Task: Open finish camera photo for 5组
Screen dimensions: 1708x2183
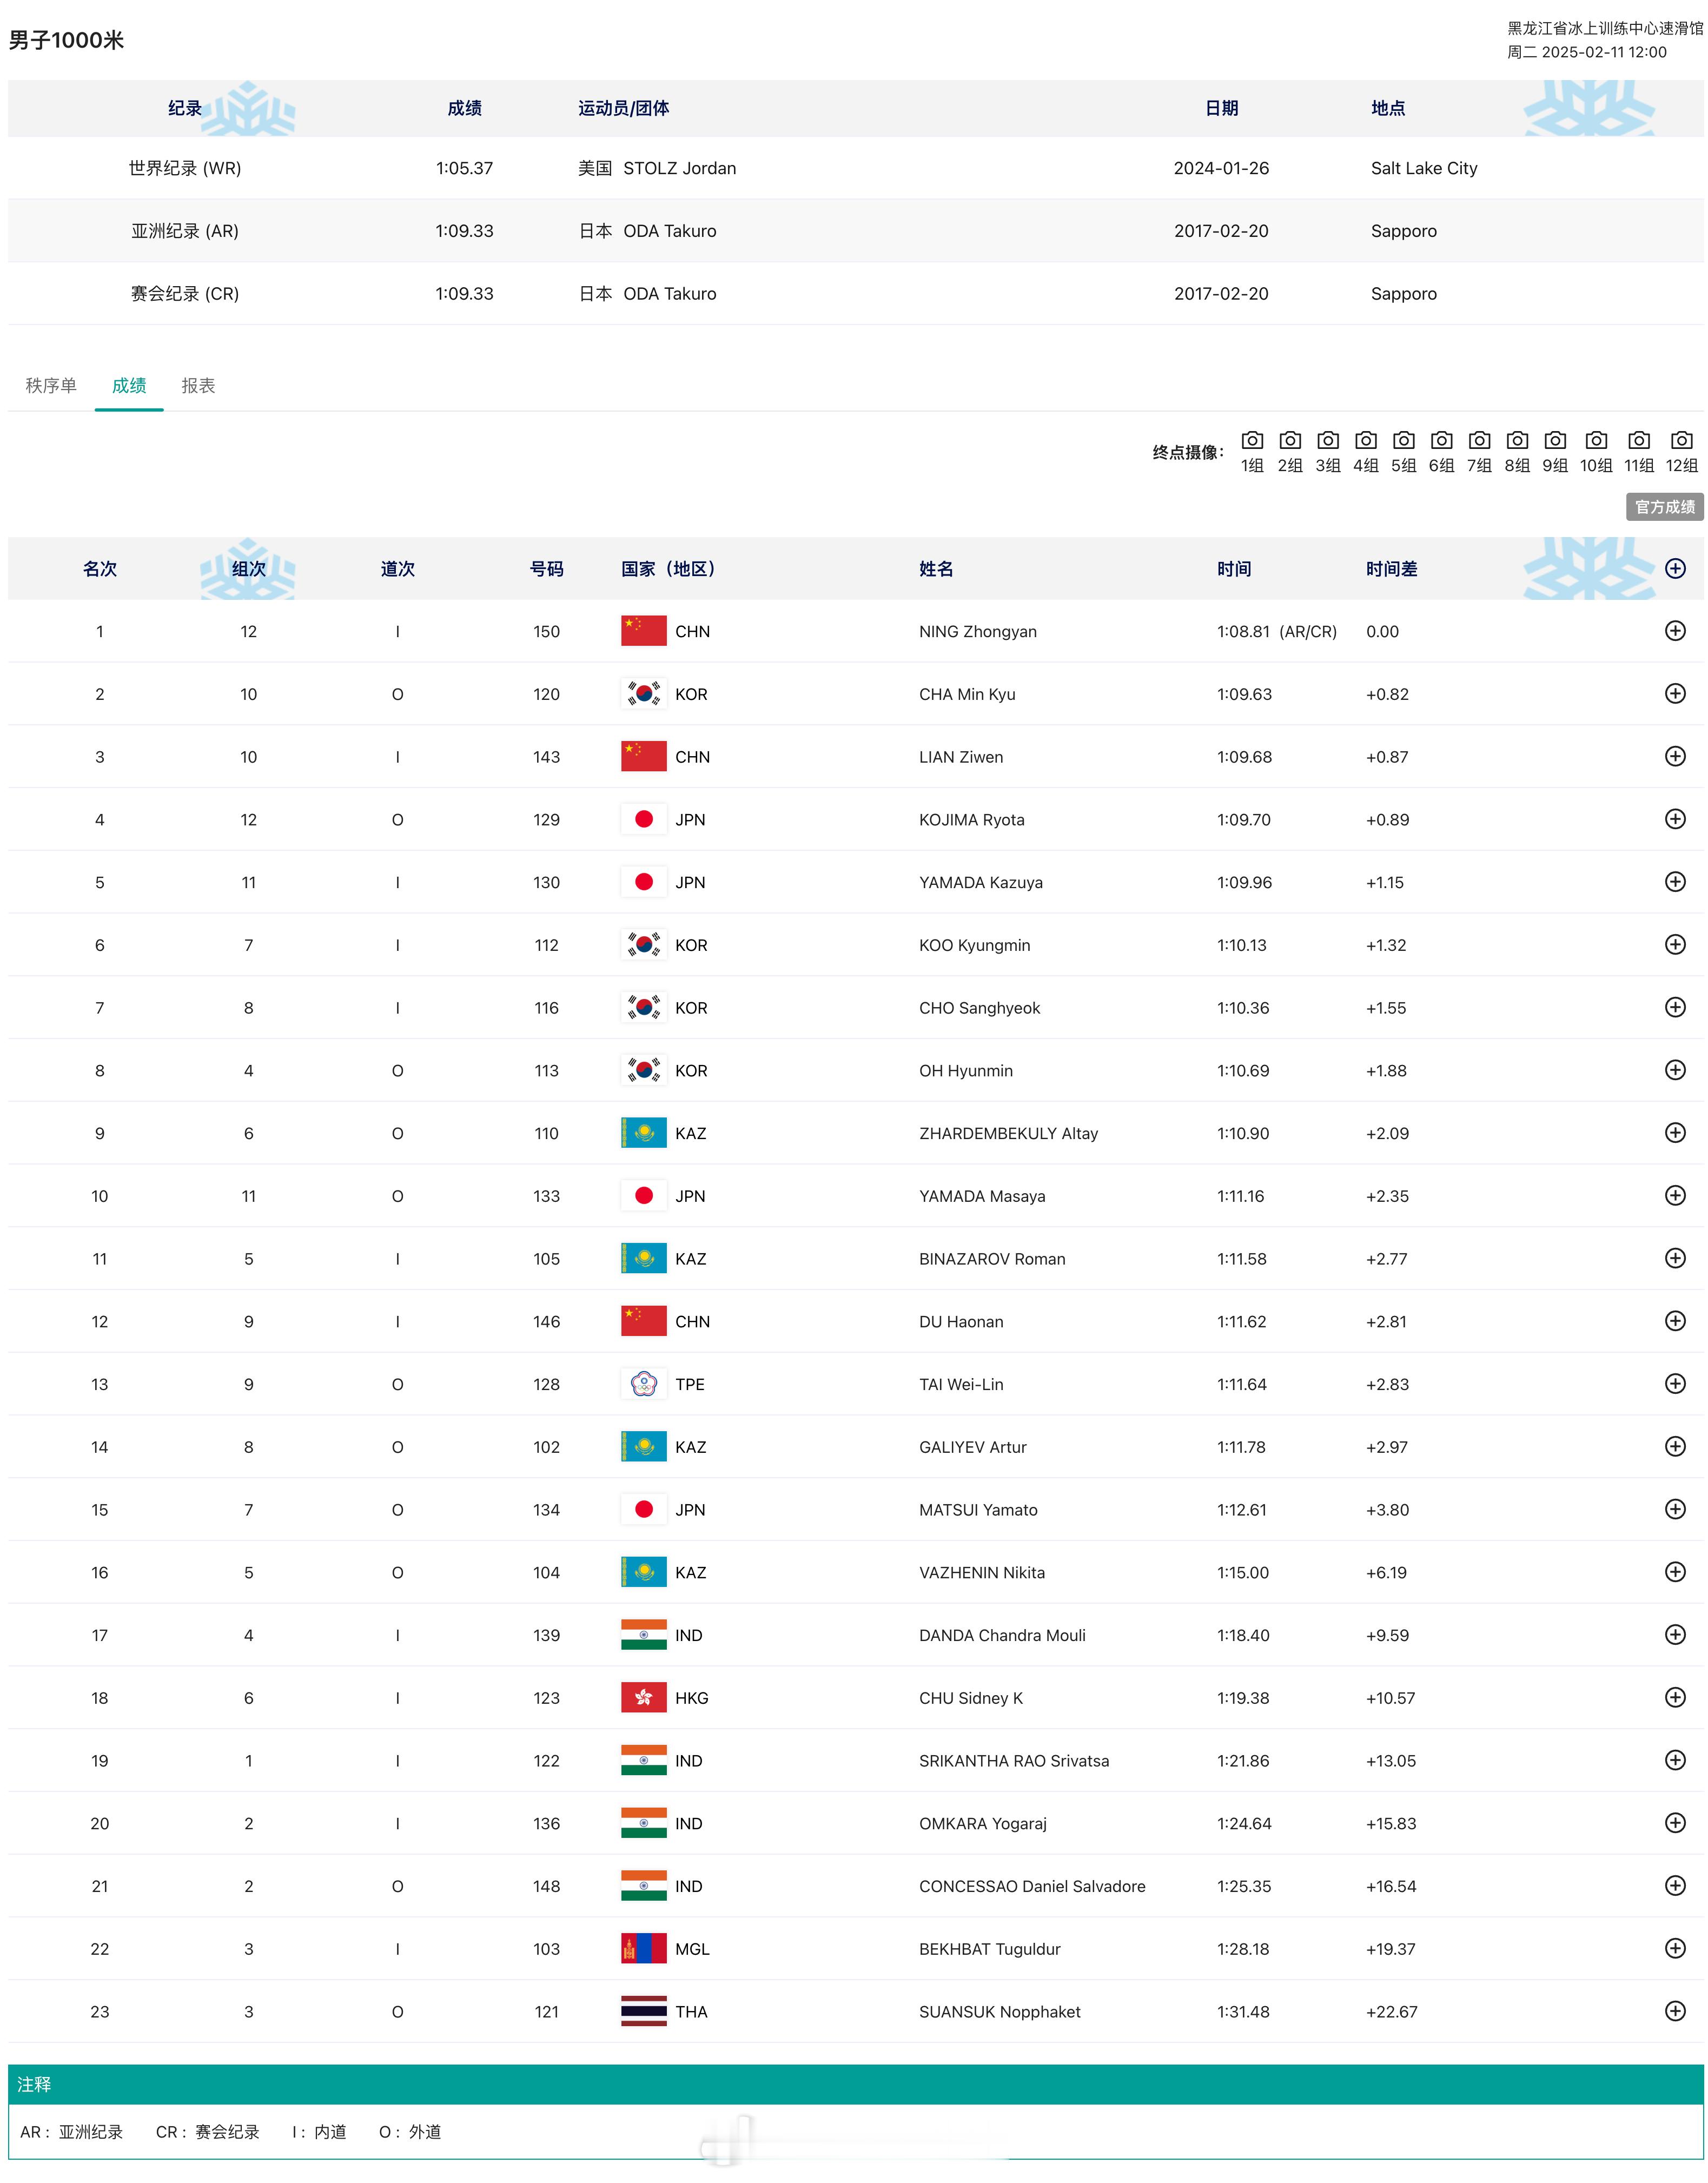Action: [x=1404, y=451]
